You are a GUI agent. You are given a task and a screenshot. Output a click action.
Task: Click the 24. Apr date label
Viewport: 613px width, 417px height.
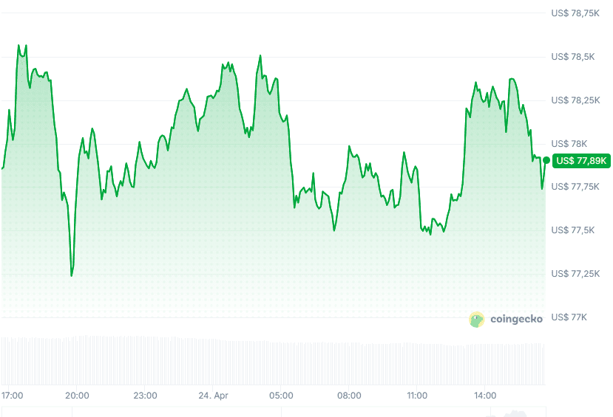tap(214, 396)
